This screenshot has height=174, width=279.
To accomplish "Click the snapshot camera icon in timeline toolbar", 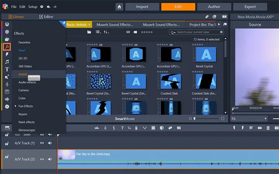I will (x=277, y=128).
